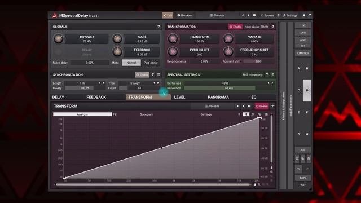Image resolution: width=361 pixels, height=203 pixels.
Task: Click the Frequency Shift knob
Action: [x=228, y=52]
